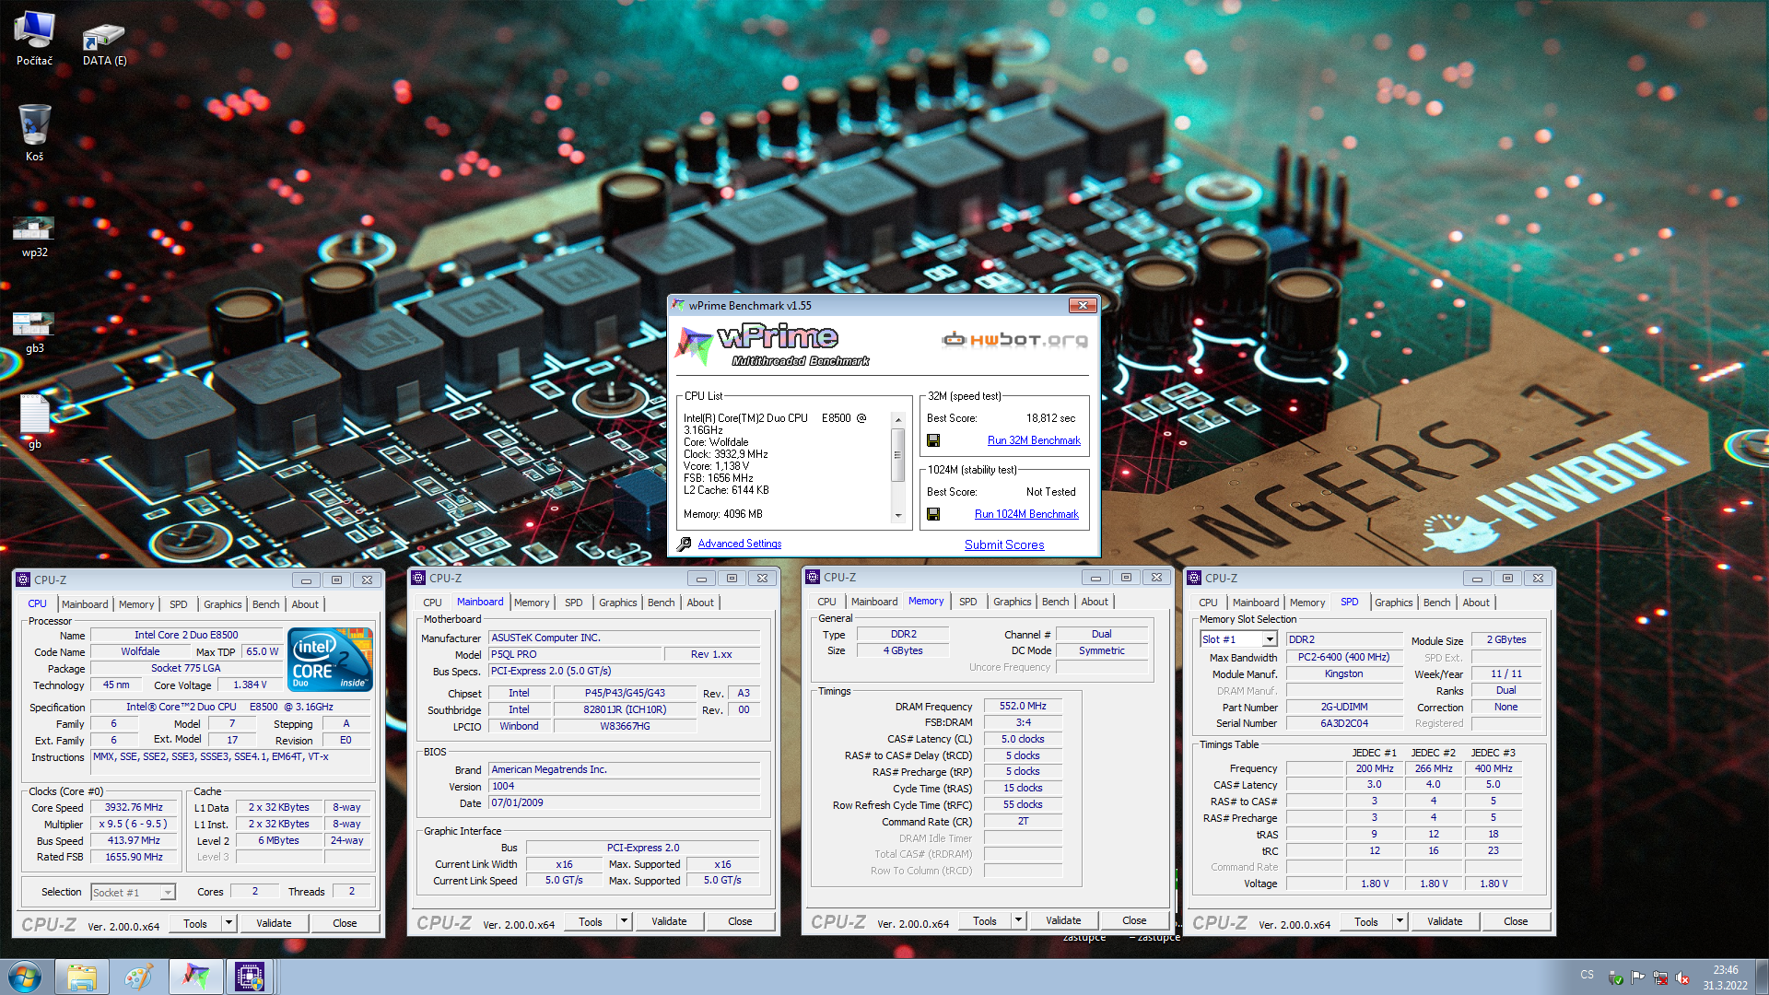Click the Action Center flag tray icon

coord(1637,978)
